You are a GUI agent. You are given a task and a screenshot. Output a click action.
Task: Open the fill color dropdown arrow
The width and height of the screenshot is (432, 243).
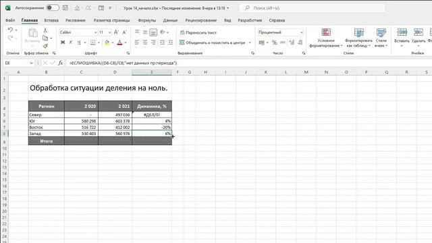point(113,43)
